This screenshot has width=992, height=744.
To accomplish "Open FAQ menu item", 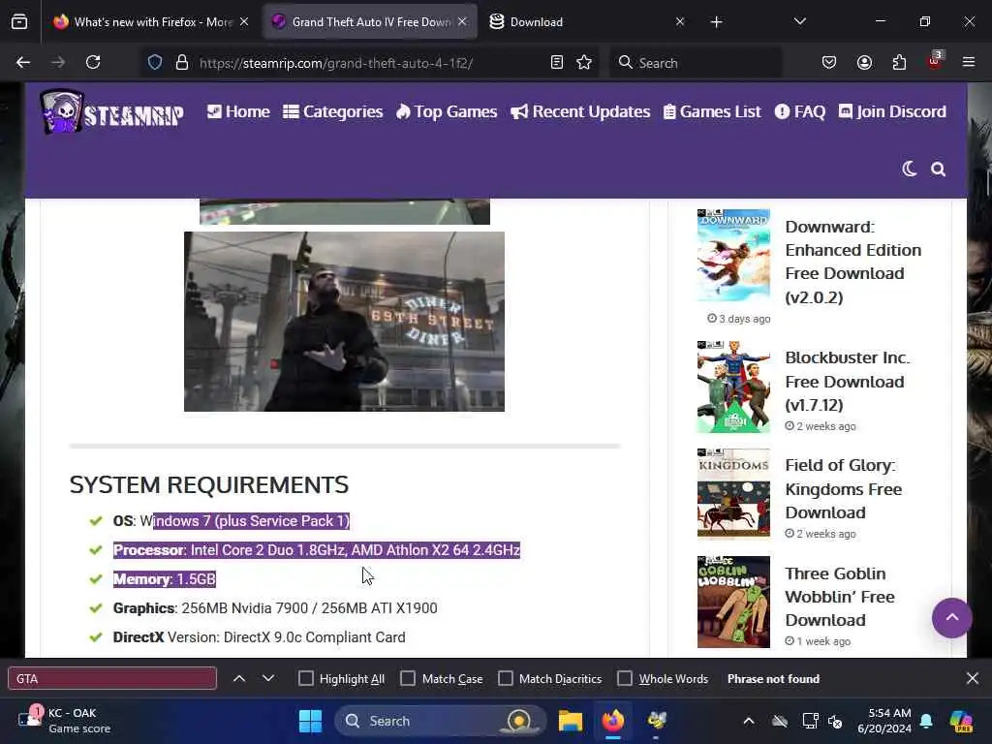I will pyautogui.click(x=799, y=112).
